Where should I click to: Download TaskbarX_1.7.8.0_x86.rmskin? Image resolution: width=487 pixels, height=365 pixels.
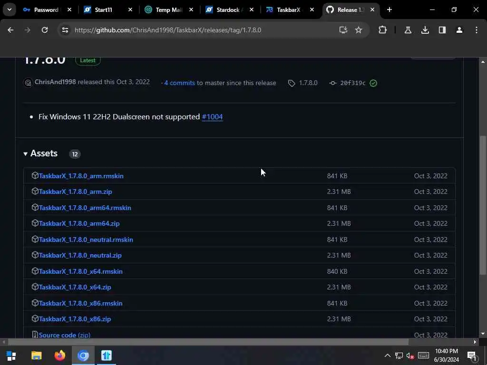click(x=80, y=303)
